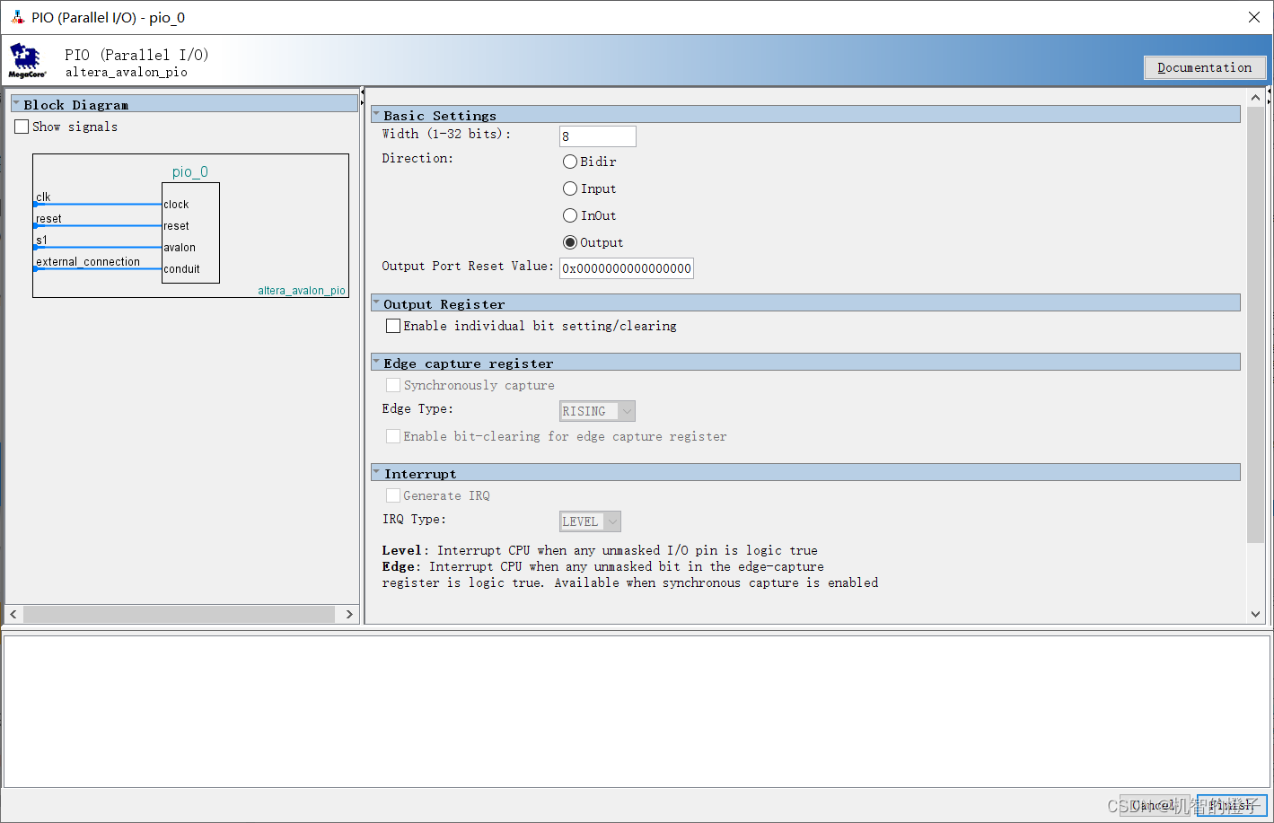Click the panel splitter collapse arrows
The width and height of the screenshot is (1274, 823).
click(362, 96)
